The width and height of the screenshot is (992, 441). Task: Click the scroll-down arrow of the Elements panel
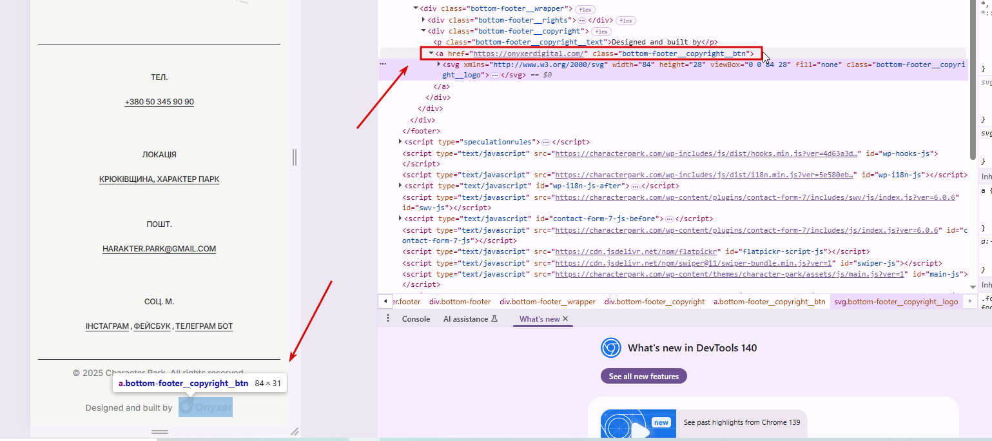[x=973, y=287]
